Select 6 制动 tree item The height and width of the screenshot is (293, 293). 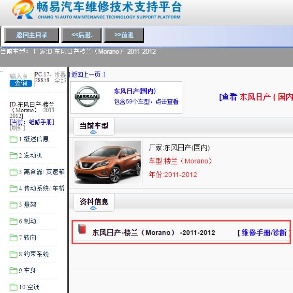[x=28, y=221]
